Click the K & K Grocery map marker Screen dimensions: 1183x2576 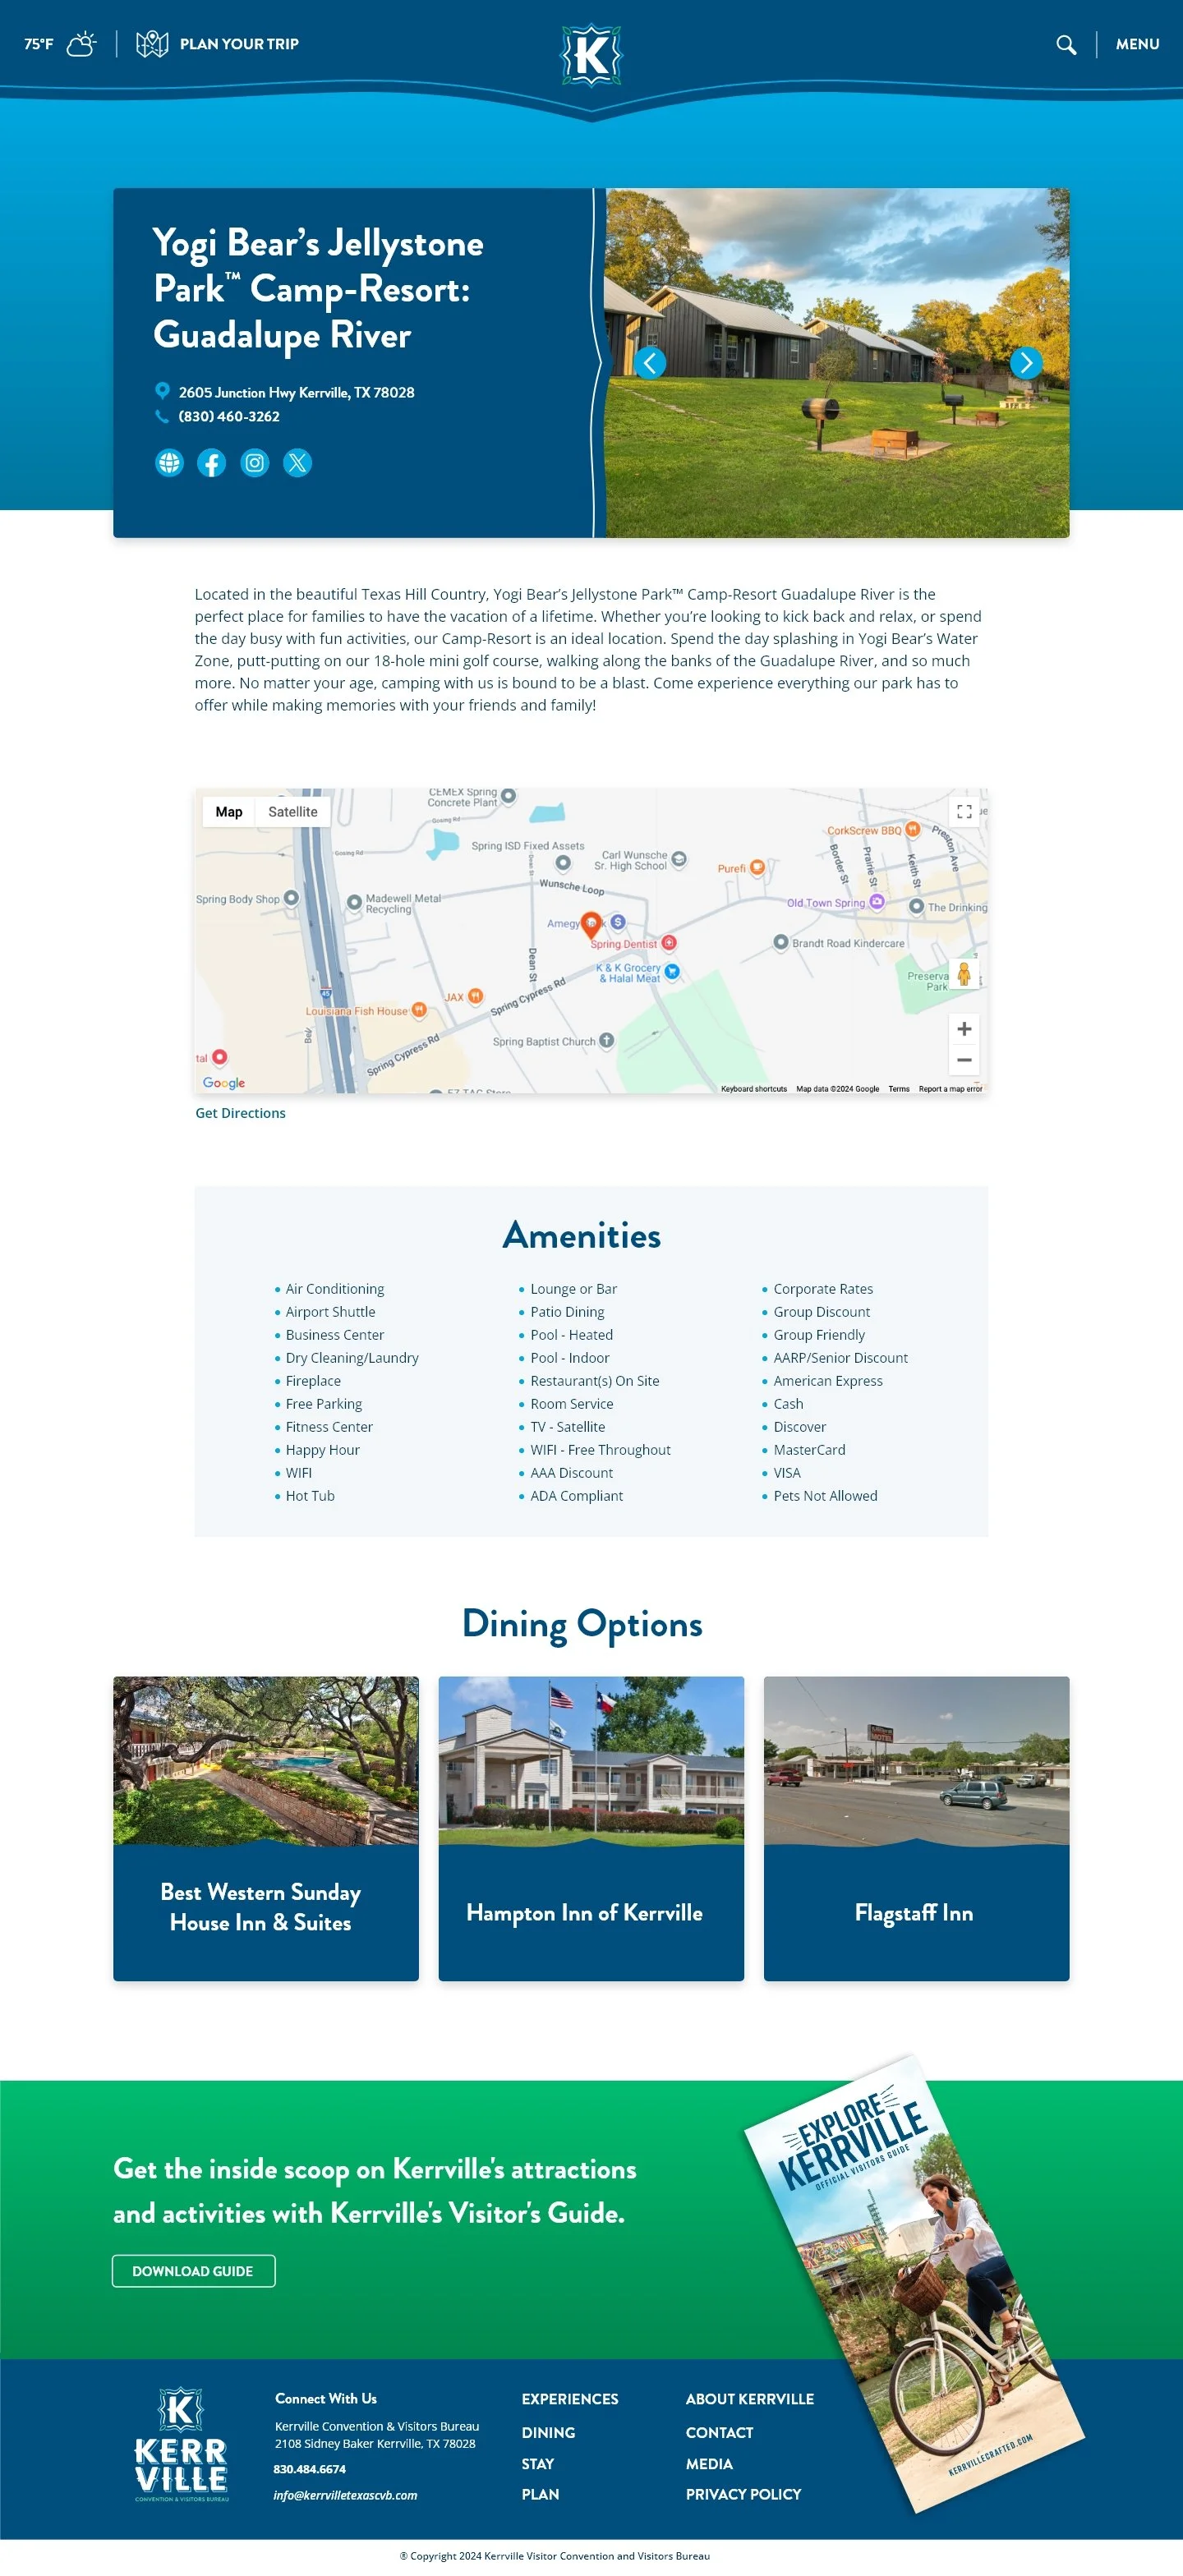[672, 971]
